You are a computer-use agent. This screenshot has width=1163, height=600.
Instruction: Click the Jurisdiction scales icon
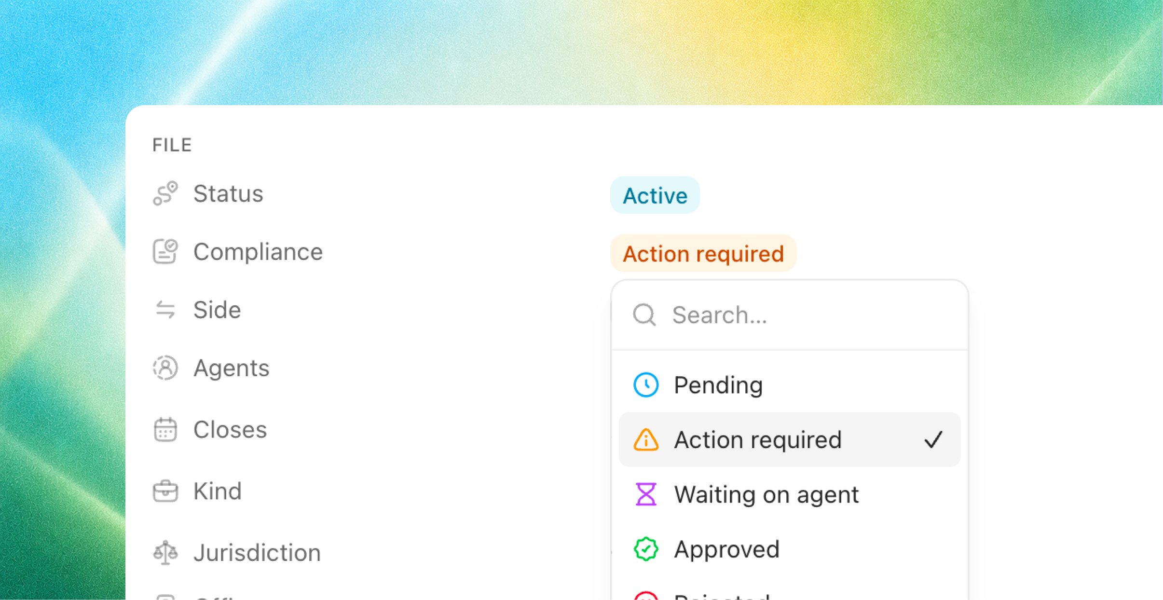[x=165, y=552]
